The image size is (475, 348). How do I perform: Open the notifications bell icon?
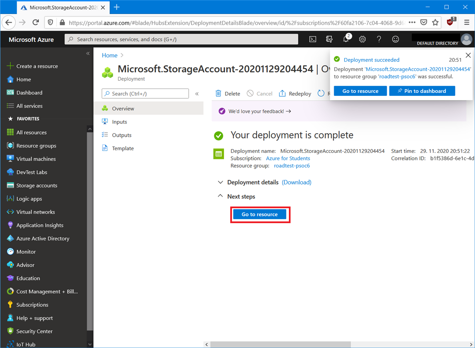pos(346,39)
